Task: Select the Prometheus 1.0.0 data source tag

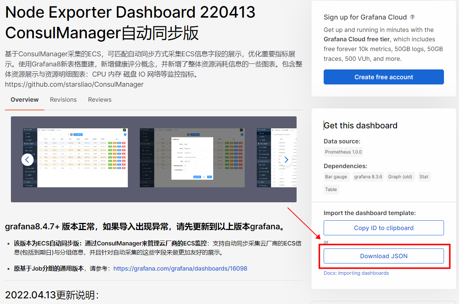Action: 344,152
